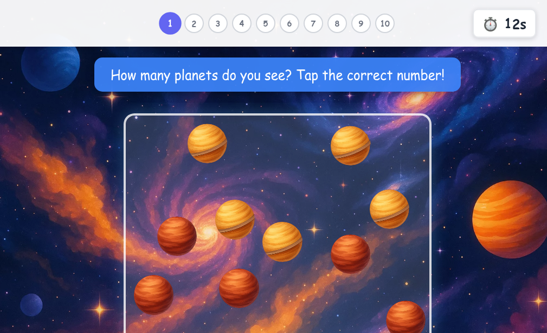Viewport: 547px width, 333px height.
Task: Tap the striped yellow planet at top left of frame
Action: 208,143
